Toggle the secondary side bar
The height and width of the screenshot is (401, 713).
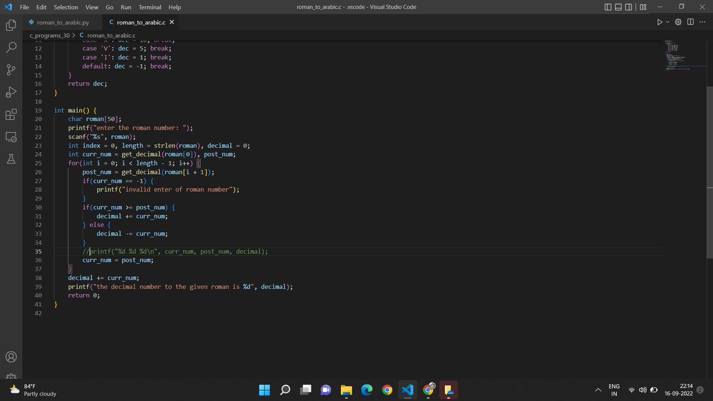(x=629, y=7)
